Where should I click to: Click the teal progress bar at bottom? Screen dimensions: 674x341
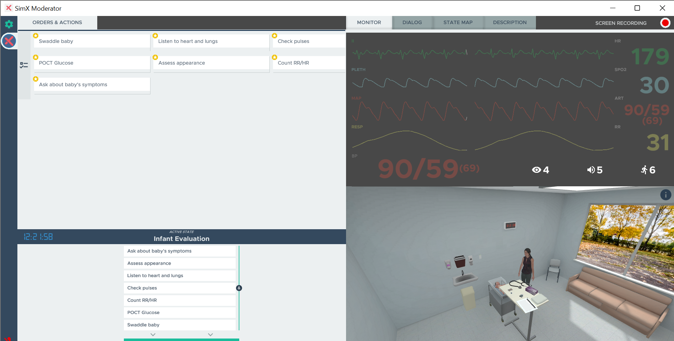click(181, 340)
